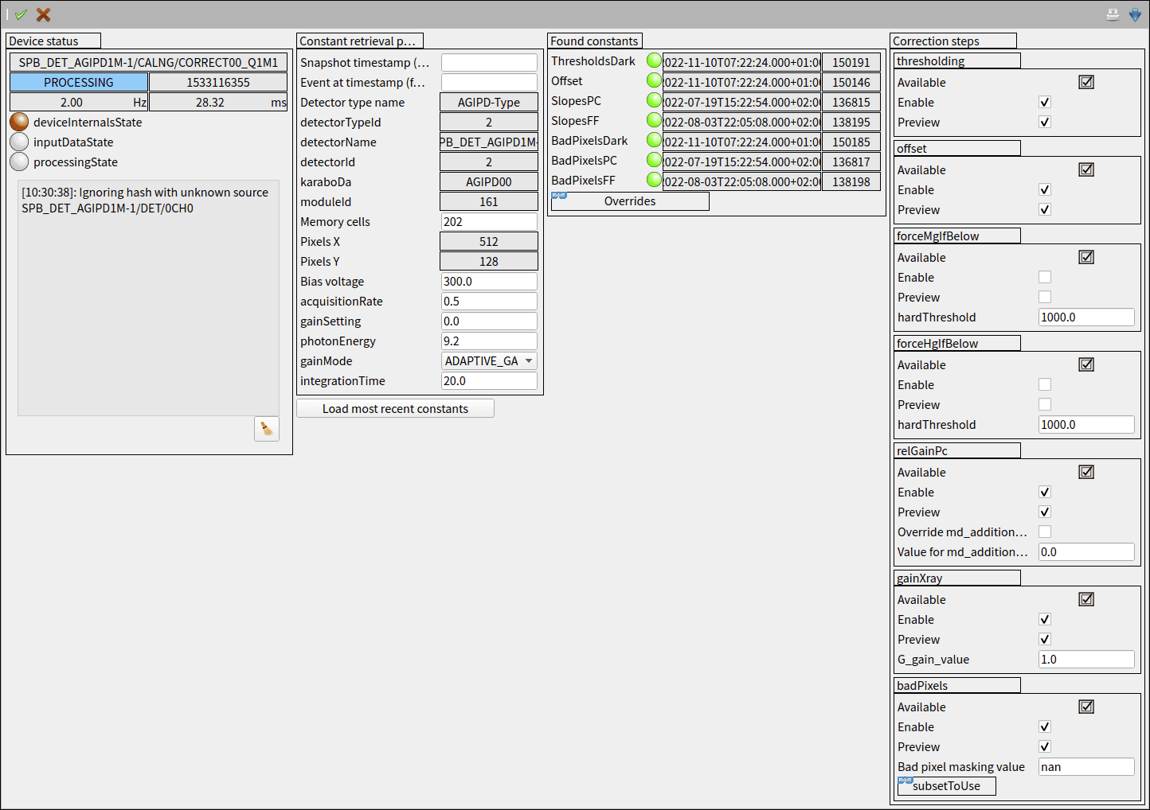Click the decline changes X icon
Image resolution: width=1150 pixels, height=810 pixels.
(x=42, y=14)
